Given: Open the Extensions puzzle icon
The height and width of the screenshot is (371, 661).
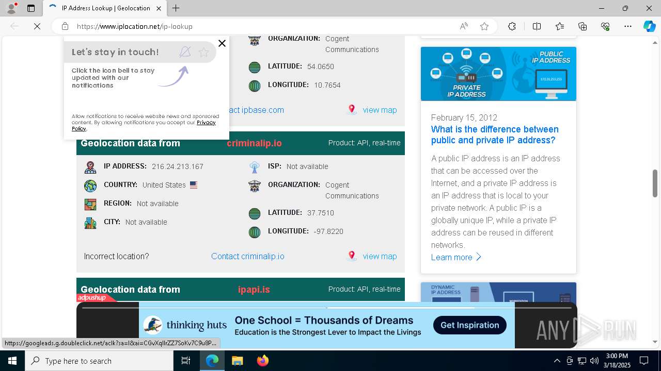Looking at the screenshot, I should (512, 26).
